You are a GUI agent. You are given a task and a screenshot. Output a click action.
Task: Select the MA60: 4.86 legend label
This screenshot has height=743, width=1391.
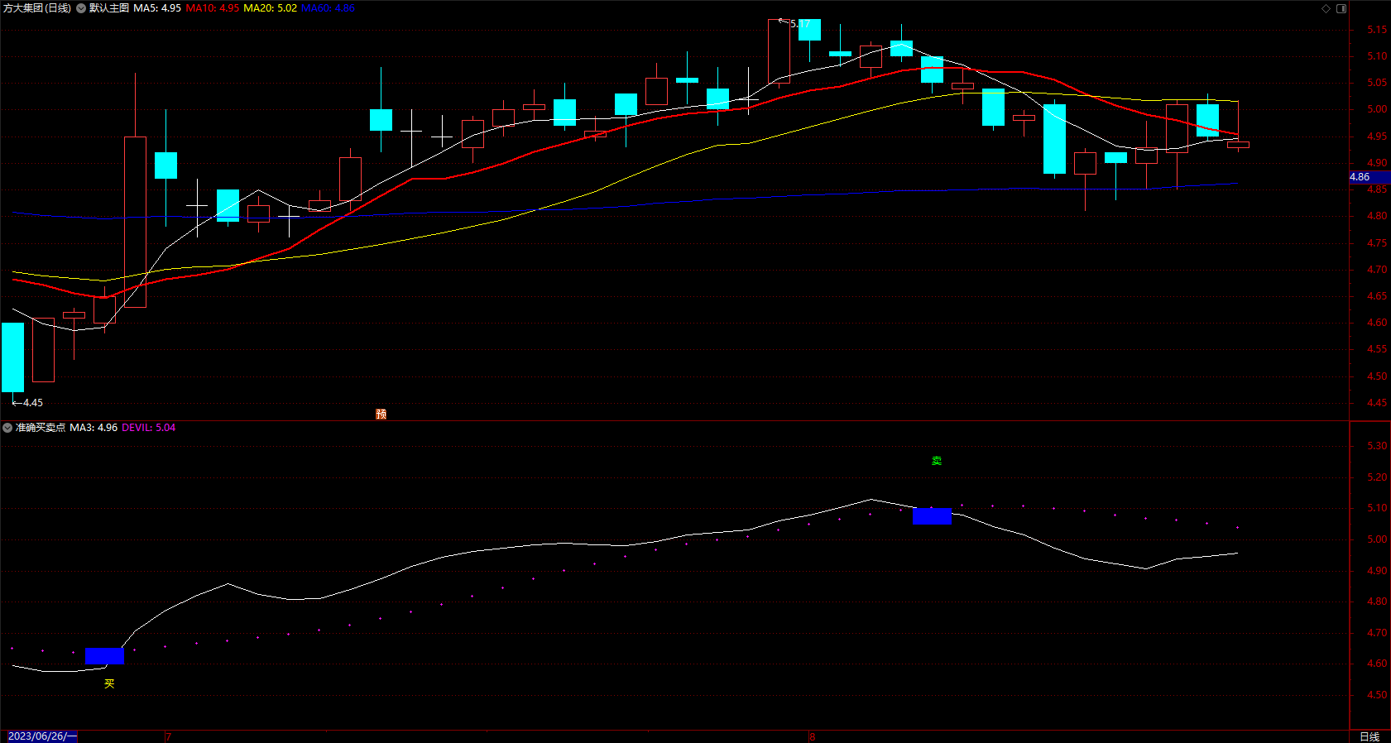[x=328, y=8]
